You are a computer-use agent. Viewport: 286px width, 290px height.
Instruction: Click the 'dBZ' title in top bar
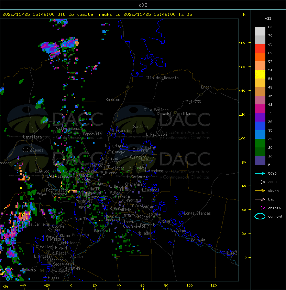pyautogui.click(x=143, y=5)
